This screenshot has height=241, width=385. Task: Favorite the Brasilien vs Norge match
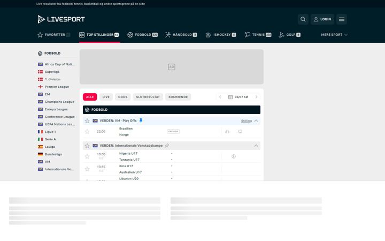tap(87, 132)
